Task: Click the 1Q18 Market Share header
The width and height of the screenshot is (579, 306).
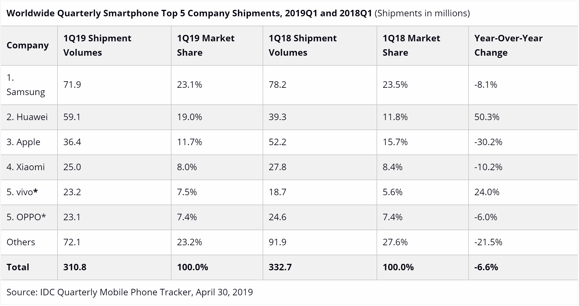Action: tap(411, 45)
